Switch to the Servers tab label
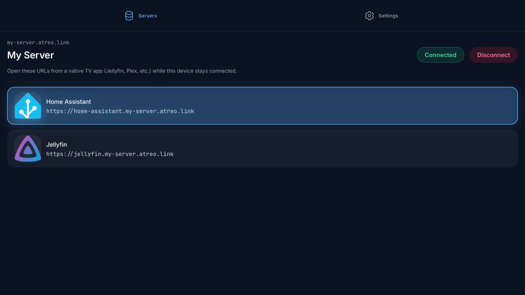The image size is (525, 295). [148, 16]
